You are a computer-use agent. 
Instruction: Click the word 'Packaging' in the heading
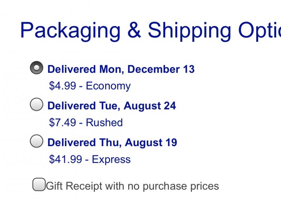[70, 31]
